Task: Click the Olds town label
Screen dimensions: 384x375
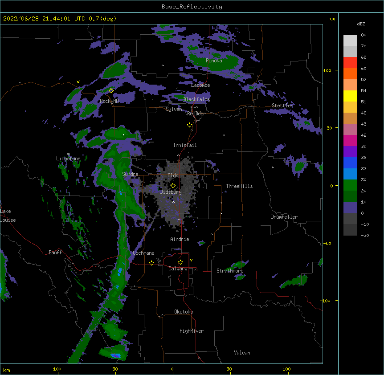Action: pos(173,175)
